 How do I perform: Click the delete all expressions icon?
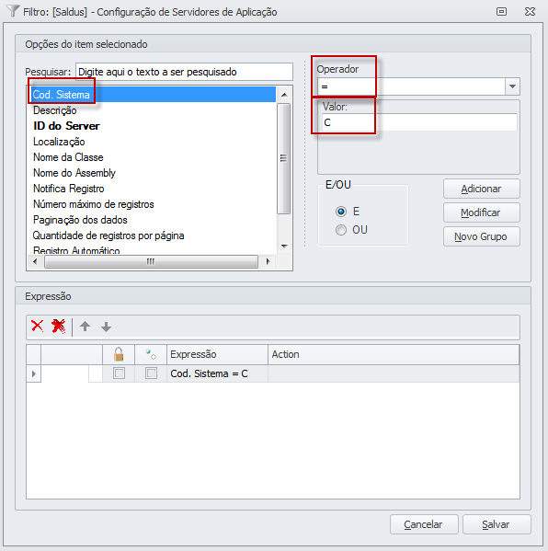[x=58, y=327]
